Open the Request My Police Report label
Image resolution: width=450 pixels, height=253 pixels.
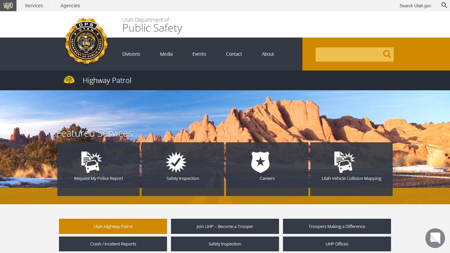pos(98,179)
